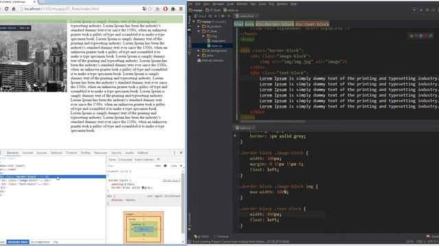Open the Sources tab in DevTools

click(42, 153)
